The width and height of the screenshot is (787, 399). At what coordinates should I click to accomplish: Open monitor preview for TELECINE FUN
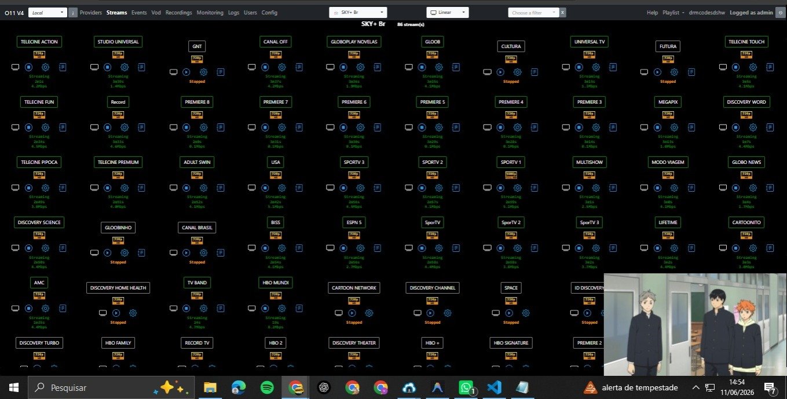[16, 127]
